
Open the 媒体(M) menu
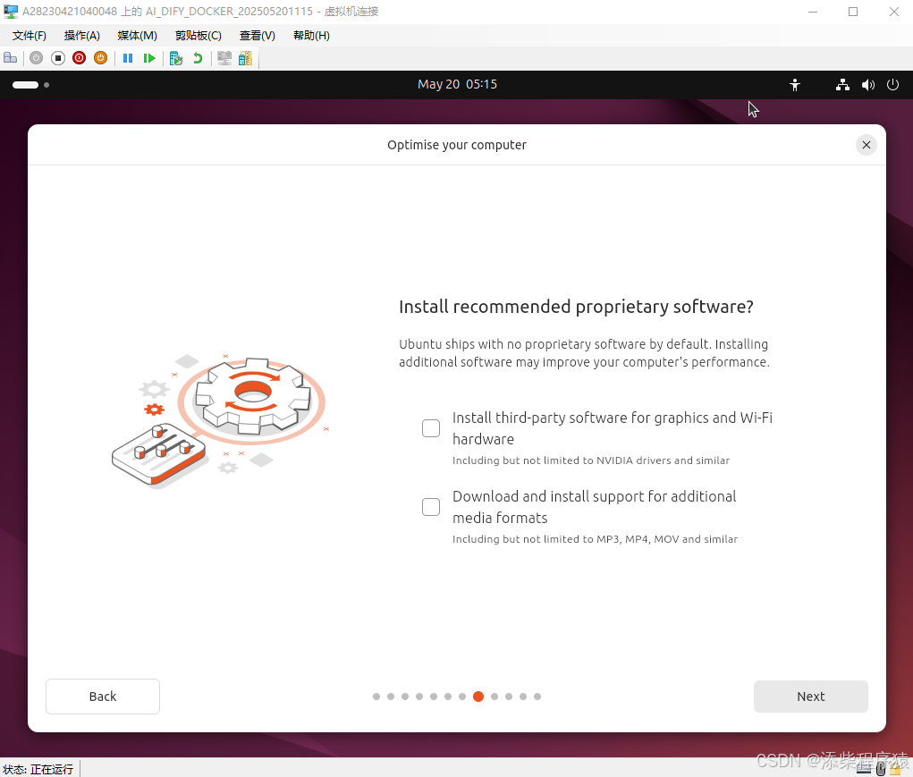click(137, 36)
